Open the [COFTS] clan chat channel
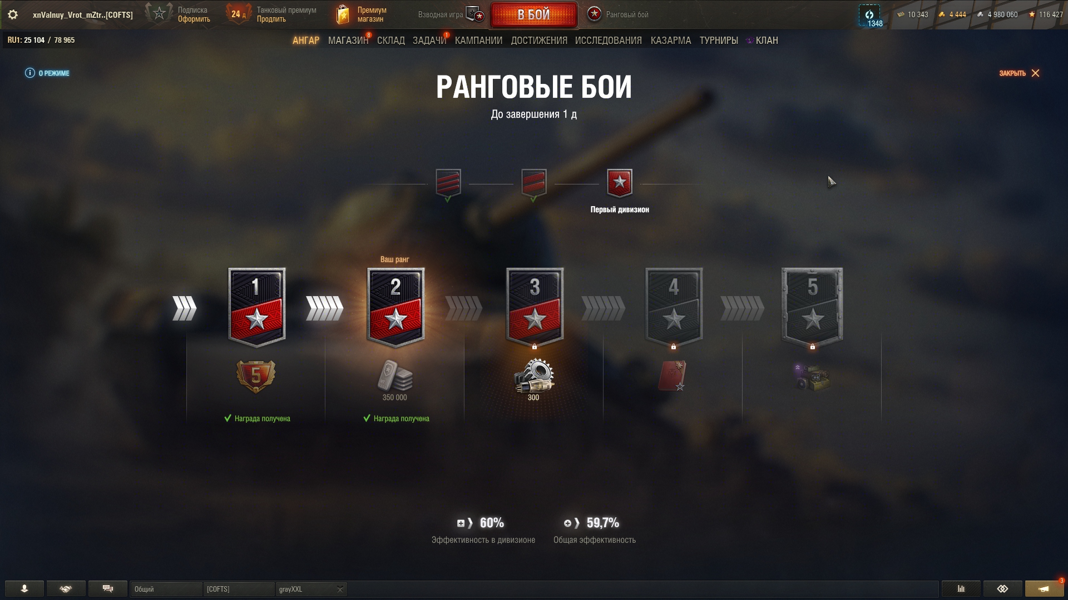Viewport: 1068px width, 600px height. tap(239, 589)
